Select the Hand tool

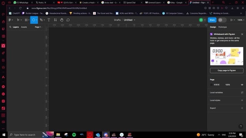click(x=61, y=20)
